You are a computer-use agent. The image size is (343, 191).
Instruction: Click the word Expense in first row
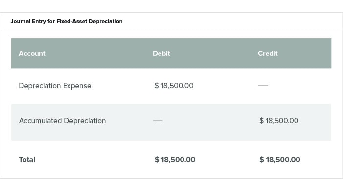pos(77,86)
